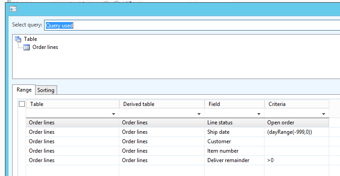Click the Derived table column header
This screenshot has width=340, height=176.
click(162, 104)
